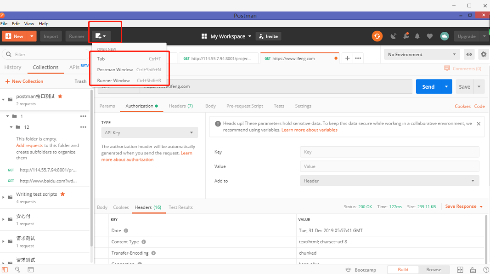Viewport: 490px width, 274px height.
Task: Click in the Value input field
Action: tap(389, 166)
